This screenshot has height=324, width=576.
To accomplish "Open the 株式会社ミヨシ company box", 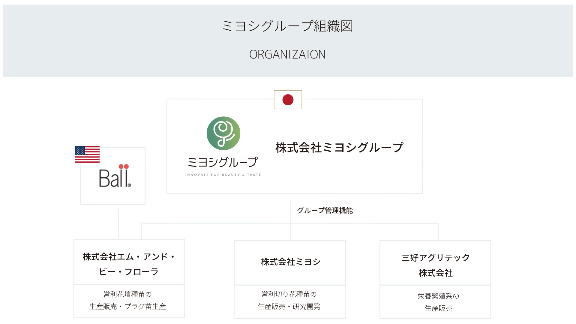I will pyautogui.click(x=290, y=262).
